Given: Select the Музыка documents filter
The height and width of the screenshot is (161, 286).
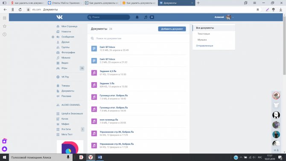Looking at the screenshot, I should pos(202,40).
